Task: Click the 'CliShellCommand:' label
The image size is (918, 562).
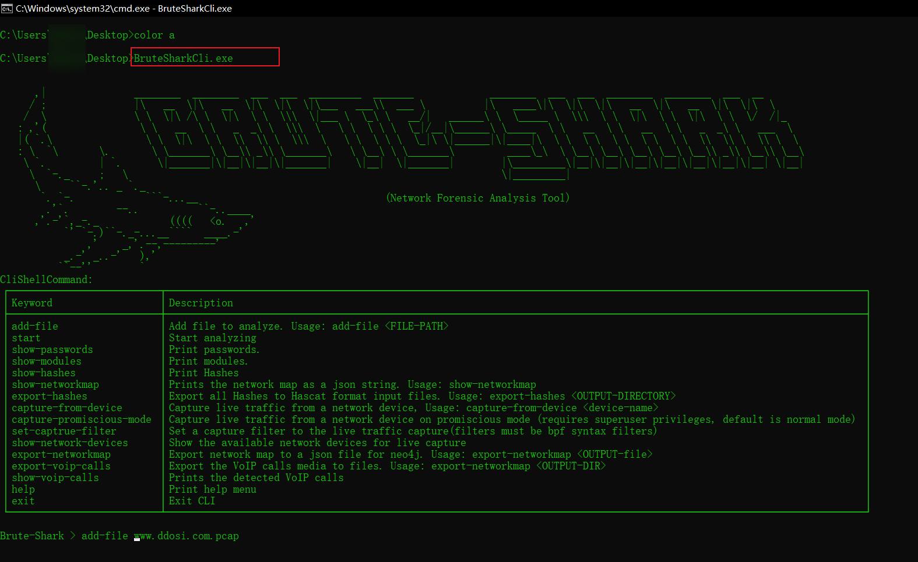Action: (x=47, y=280)
